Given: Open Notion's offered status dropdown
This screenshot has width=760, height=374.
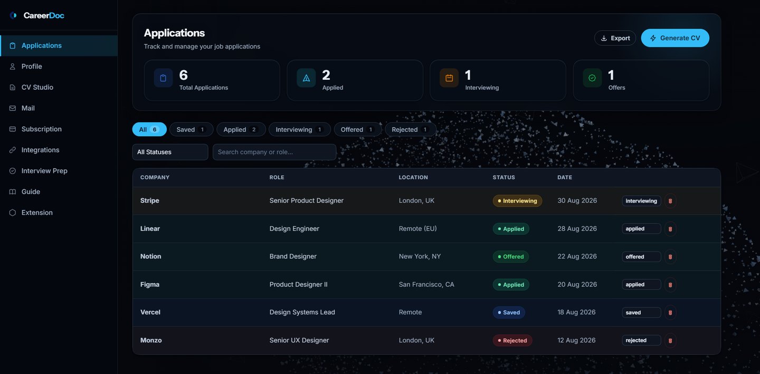Looking at the screenshot, I should (641, 257).
